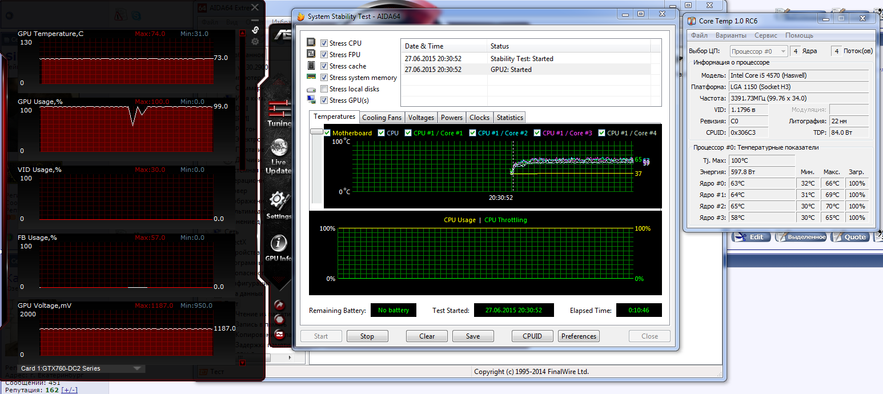The height and width of the screenshot is (394, 883).
Task: Open Варианты menu in Core Temp
Action: click(731, 35)
